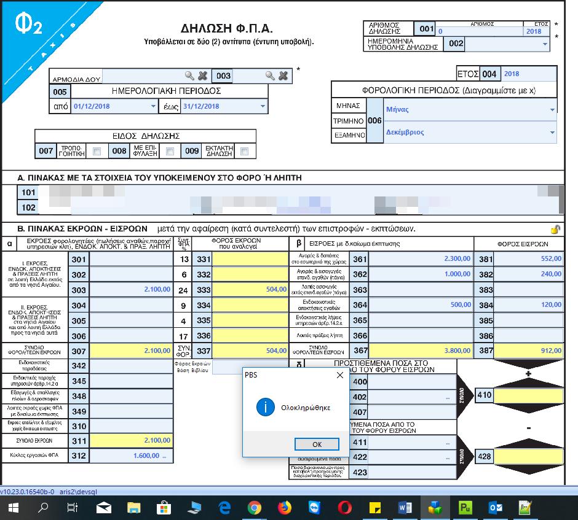Screen dimensions: 578x520
Task: Tick the 008 ΜΕ ΕΠΙΦΥΛΑΞΗ checkbox
Action: 170,151
